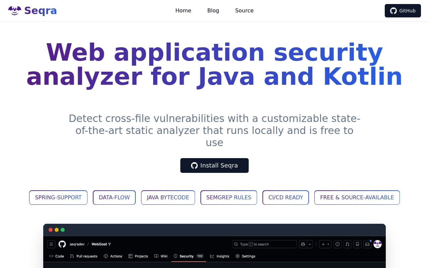Click the hamburger menu icon in screenshot
This screenshot has height=268, width=429.
pos(51,244)
